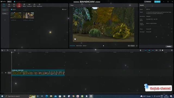Open File Explorer from taskbar

(51, 96)
